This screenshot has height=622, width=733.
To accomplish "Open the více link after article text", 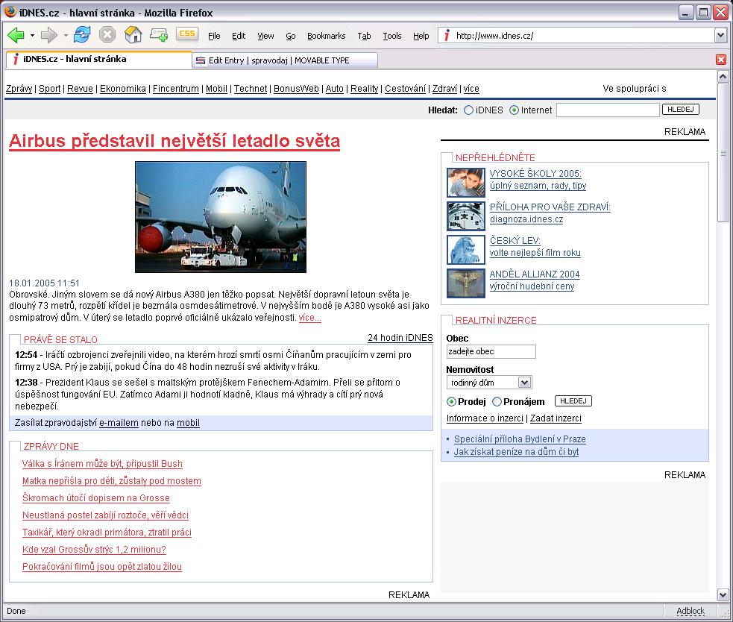I will click(310, 318).
